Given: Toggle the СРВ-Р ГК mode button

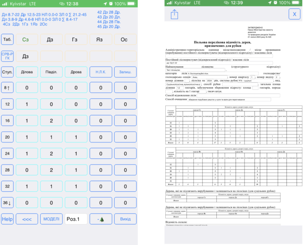Looking at the screenshot, I should click(x=7, y=56).
